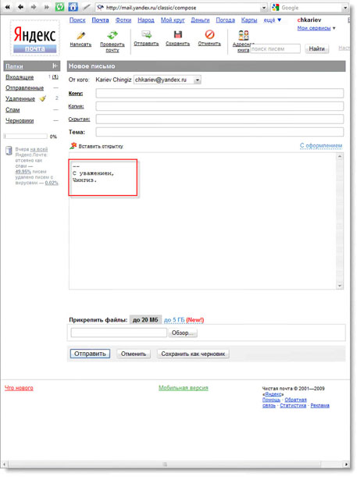Click into the Тема subject field
The width and height of the screenshot is (357, 484).
point(220,132)
